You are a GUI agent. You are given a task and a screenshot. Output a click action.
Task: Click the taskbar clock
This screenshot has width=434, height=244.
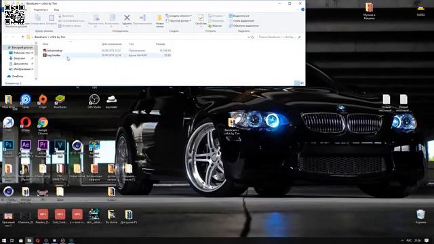[418, 241]
